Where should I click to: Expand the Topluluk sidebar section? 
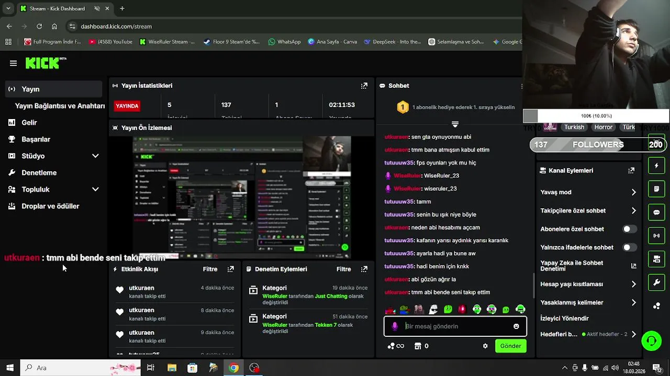[95, 189]
